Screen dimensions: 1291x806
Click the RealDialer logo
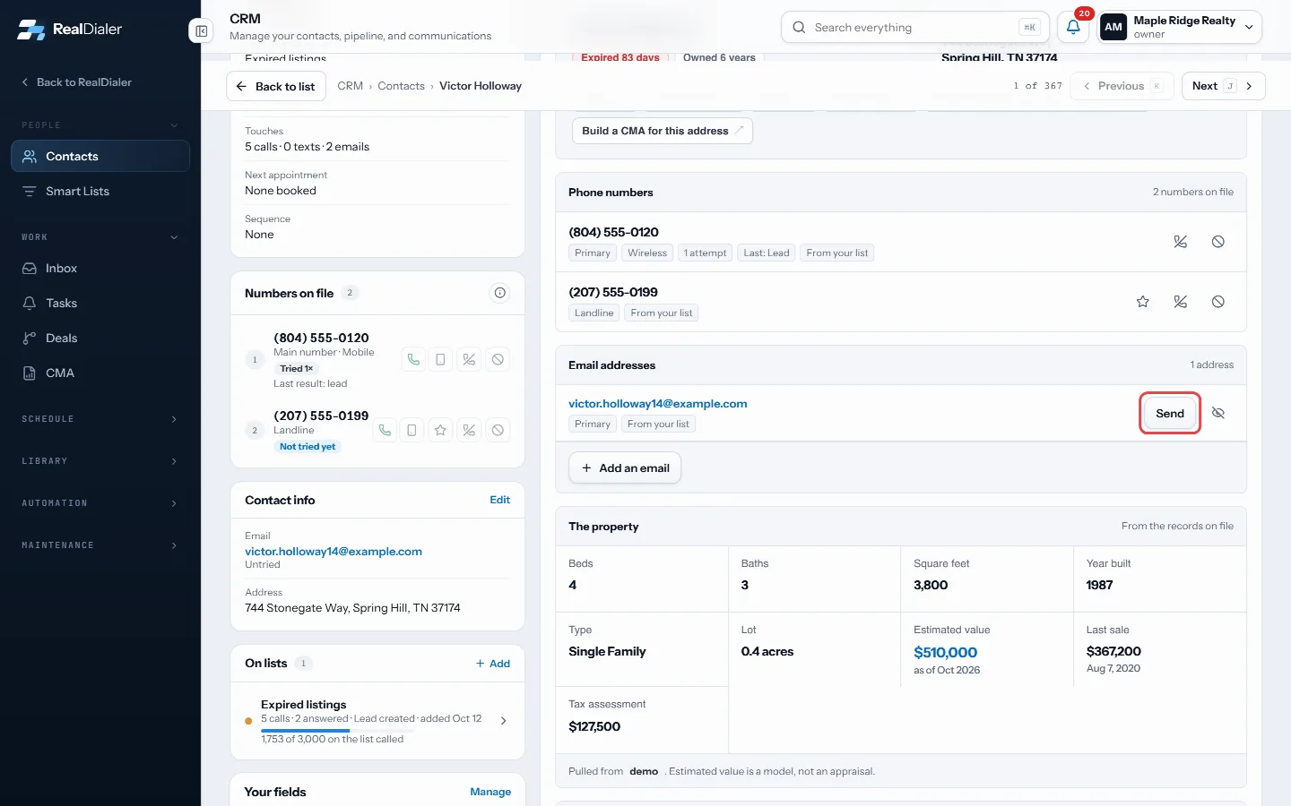(70, 30)
